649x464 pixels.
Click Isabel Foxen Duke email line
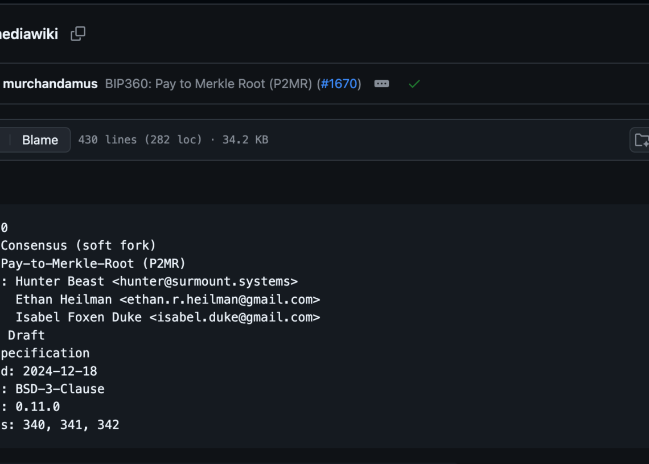167,318
